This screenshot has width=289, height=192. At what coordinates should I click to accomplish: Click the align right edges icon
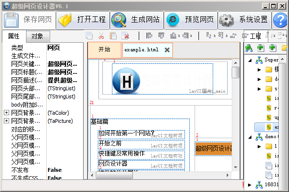pos(185,36)
